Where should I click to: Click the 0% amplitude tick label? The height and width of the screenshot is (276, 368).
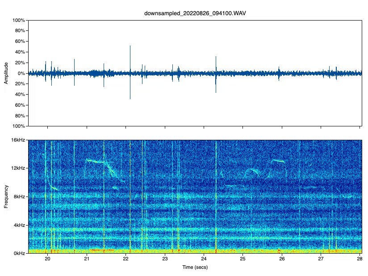pyautogui.click(x=20, y=73)
